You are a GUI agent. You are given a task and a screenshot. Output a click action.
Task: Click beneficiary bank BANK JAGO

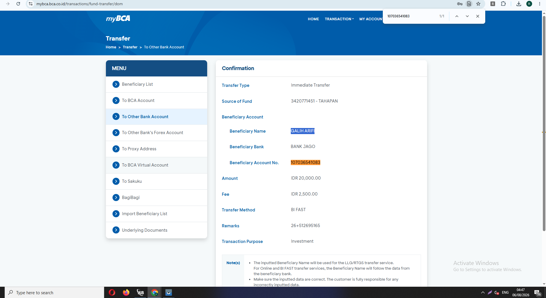[x=303, y=147]
